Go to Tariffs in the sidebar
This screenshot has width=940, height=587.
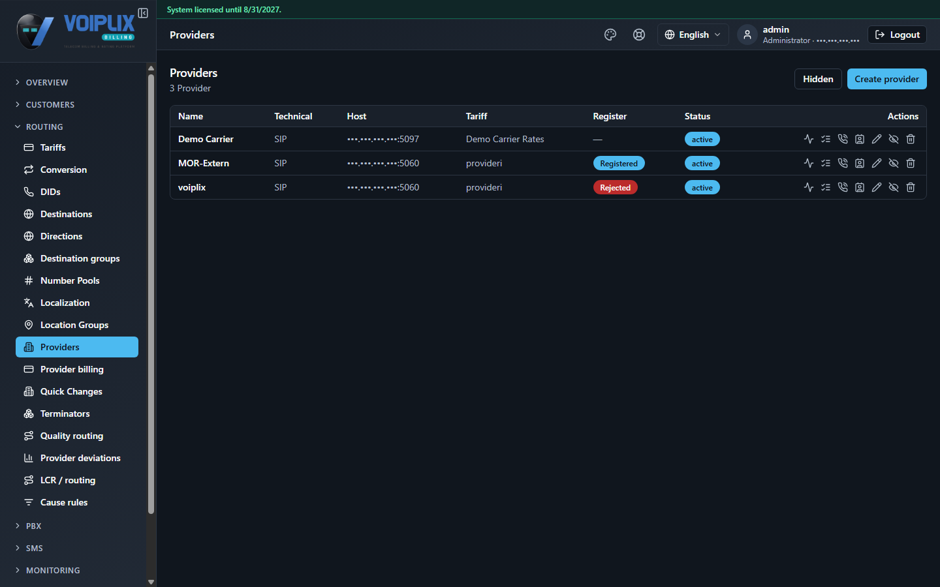pyautogui.click(x=77, y=147)
